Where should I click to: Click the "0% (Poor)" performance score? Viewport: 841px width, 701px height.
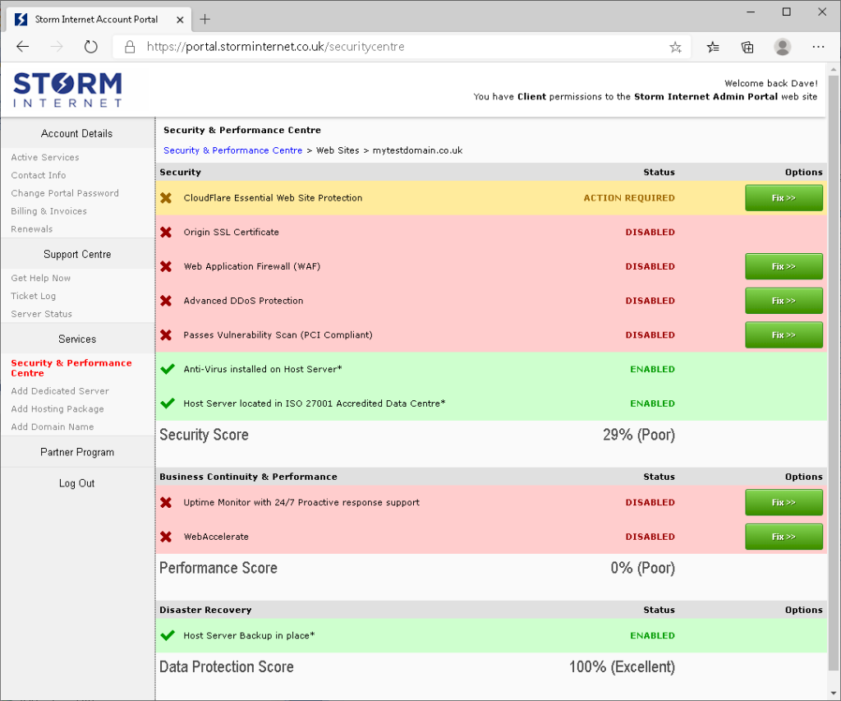point(642,568)
